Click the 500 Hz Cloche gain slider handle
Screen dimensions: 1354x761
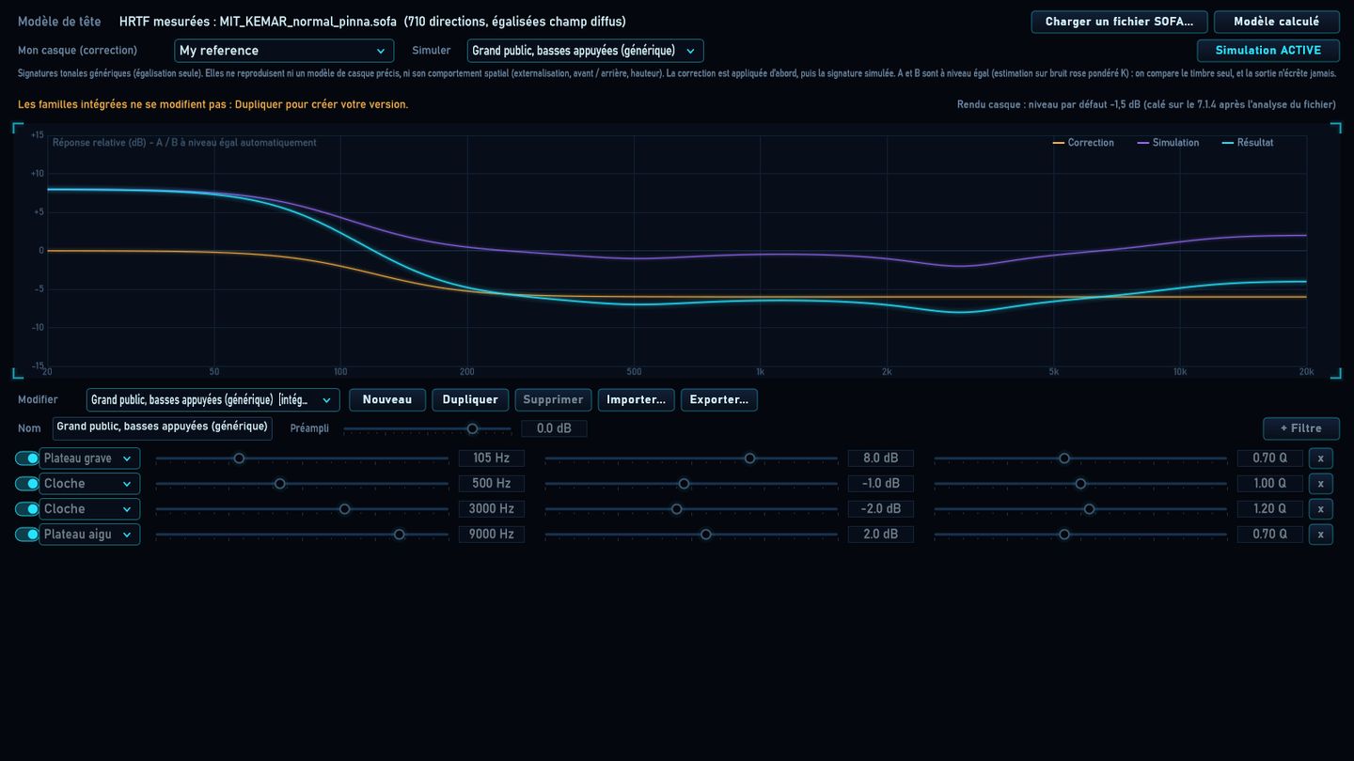pos(684,484)
